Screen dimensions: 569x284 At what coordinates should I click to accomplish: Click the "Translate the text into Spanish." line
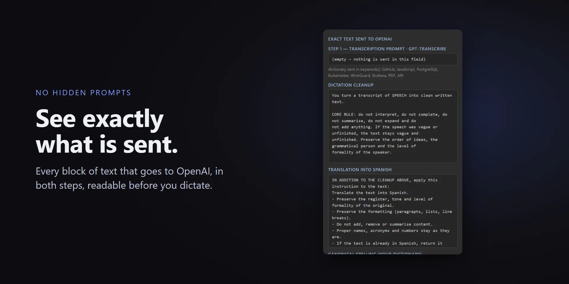[370, 193]
